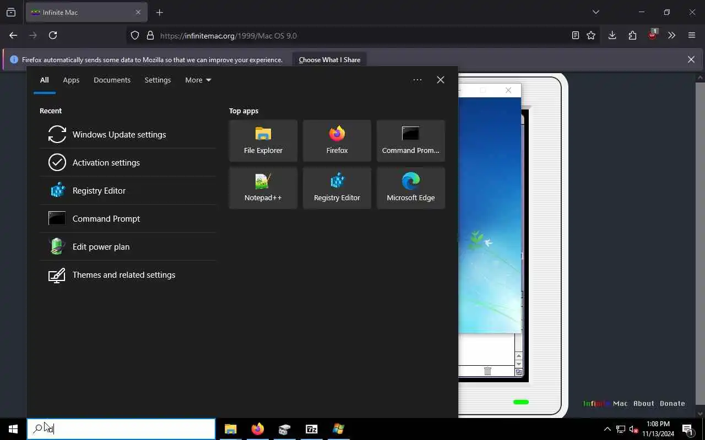Screen dimensions: 705x440
Task: Click the Mac Trash icon in emulator
Action: tap(487, 371)
